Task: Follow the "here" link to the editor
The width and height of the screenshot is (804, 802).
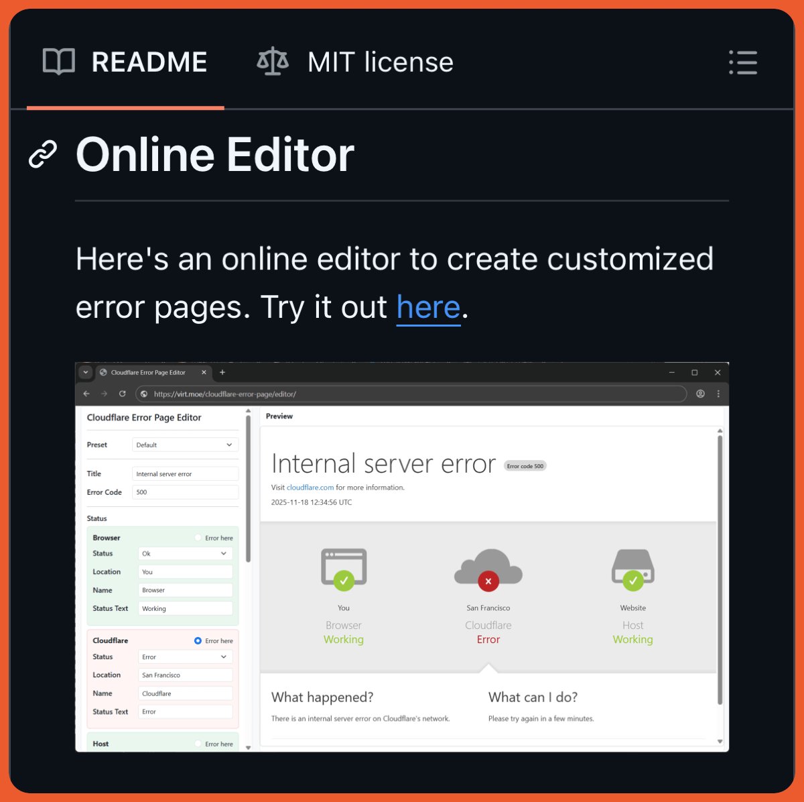Action: (x=428, y=308)
